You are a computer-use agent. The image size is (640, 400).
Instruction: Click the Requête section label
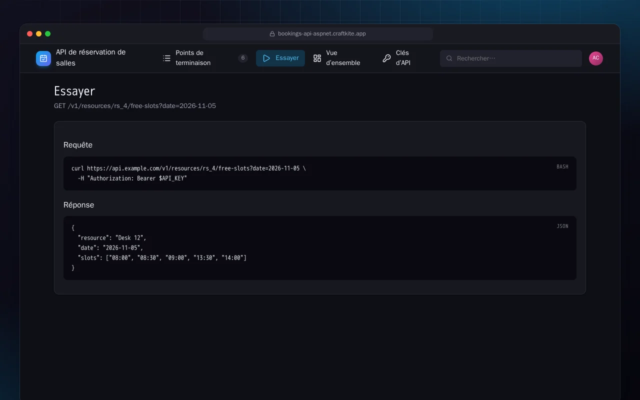point(78,145)
